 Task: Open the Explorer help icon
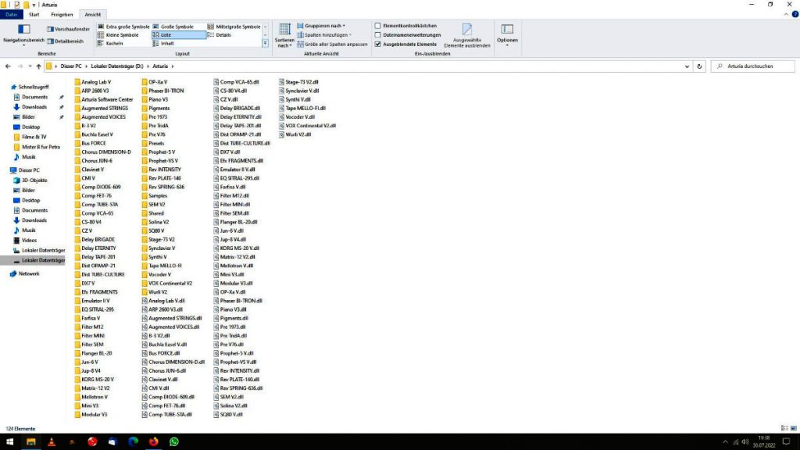(795, 15)
